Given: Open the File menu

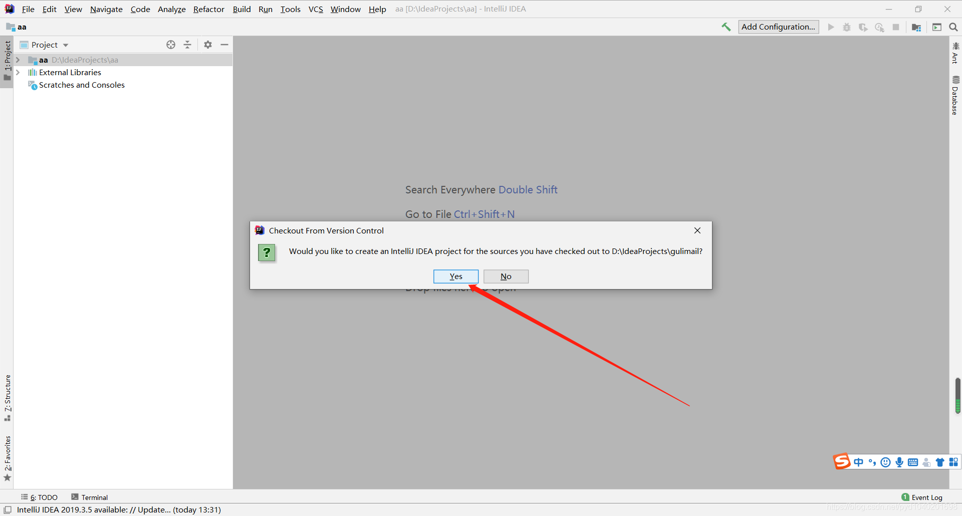Looking at the screenshot, I should pos(28,9).
